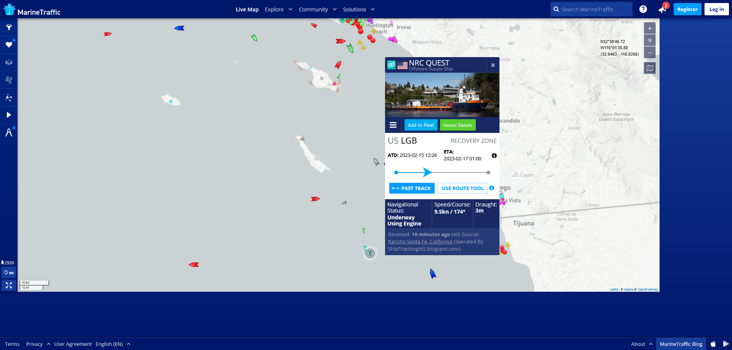
Task: Toggle the vessel auto-refresh infinity icon
Action: coord(9,273)
